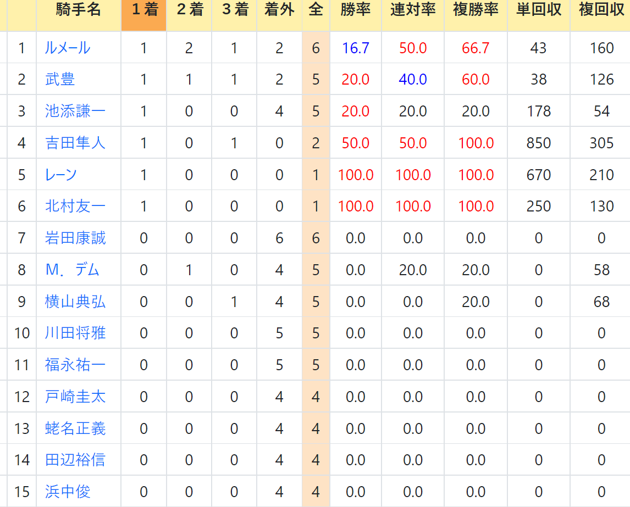Screen dimensions: 630x507
Task: Click レーン's 複回収 value 210
Action: (601, 175)
